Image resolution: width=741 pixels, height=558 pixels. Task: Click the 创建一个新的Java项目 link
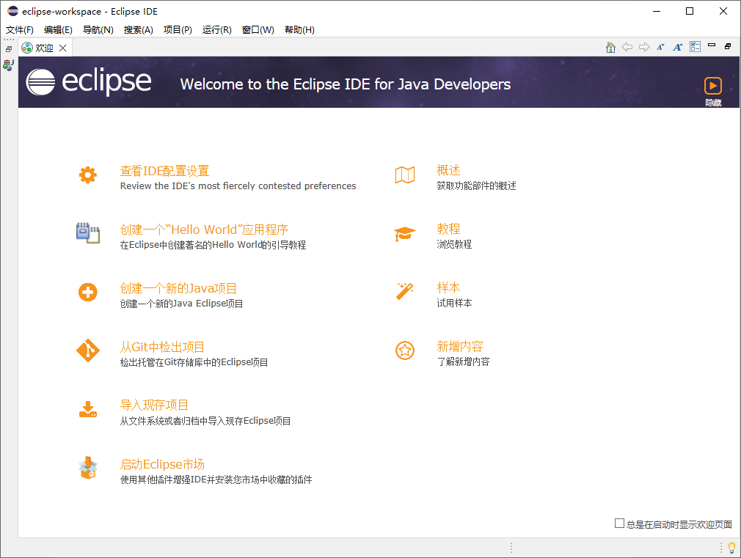pos(178,288)
